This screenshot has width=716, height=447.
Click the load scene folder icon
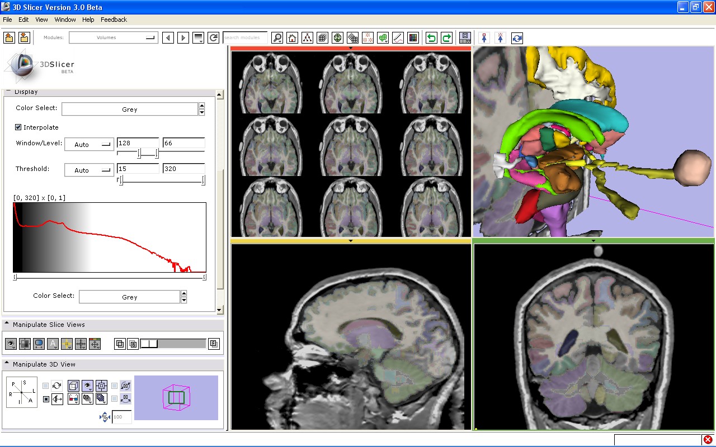[x=9, y=37]
